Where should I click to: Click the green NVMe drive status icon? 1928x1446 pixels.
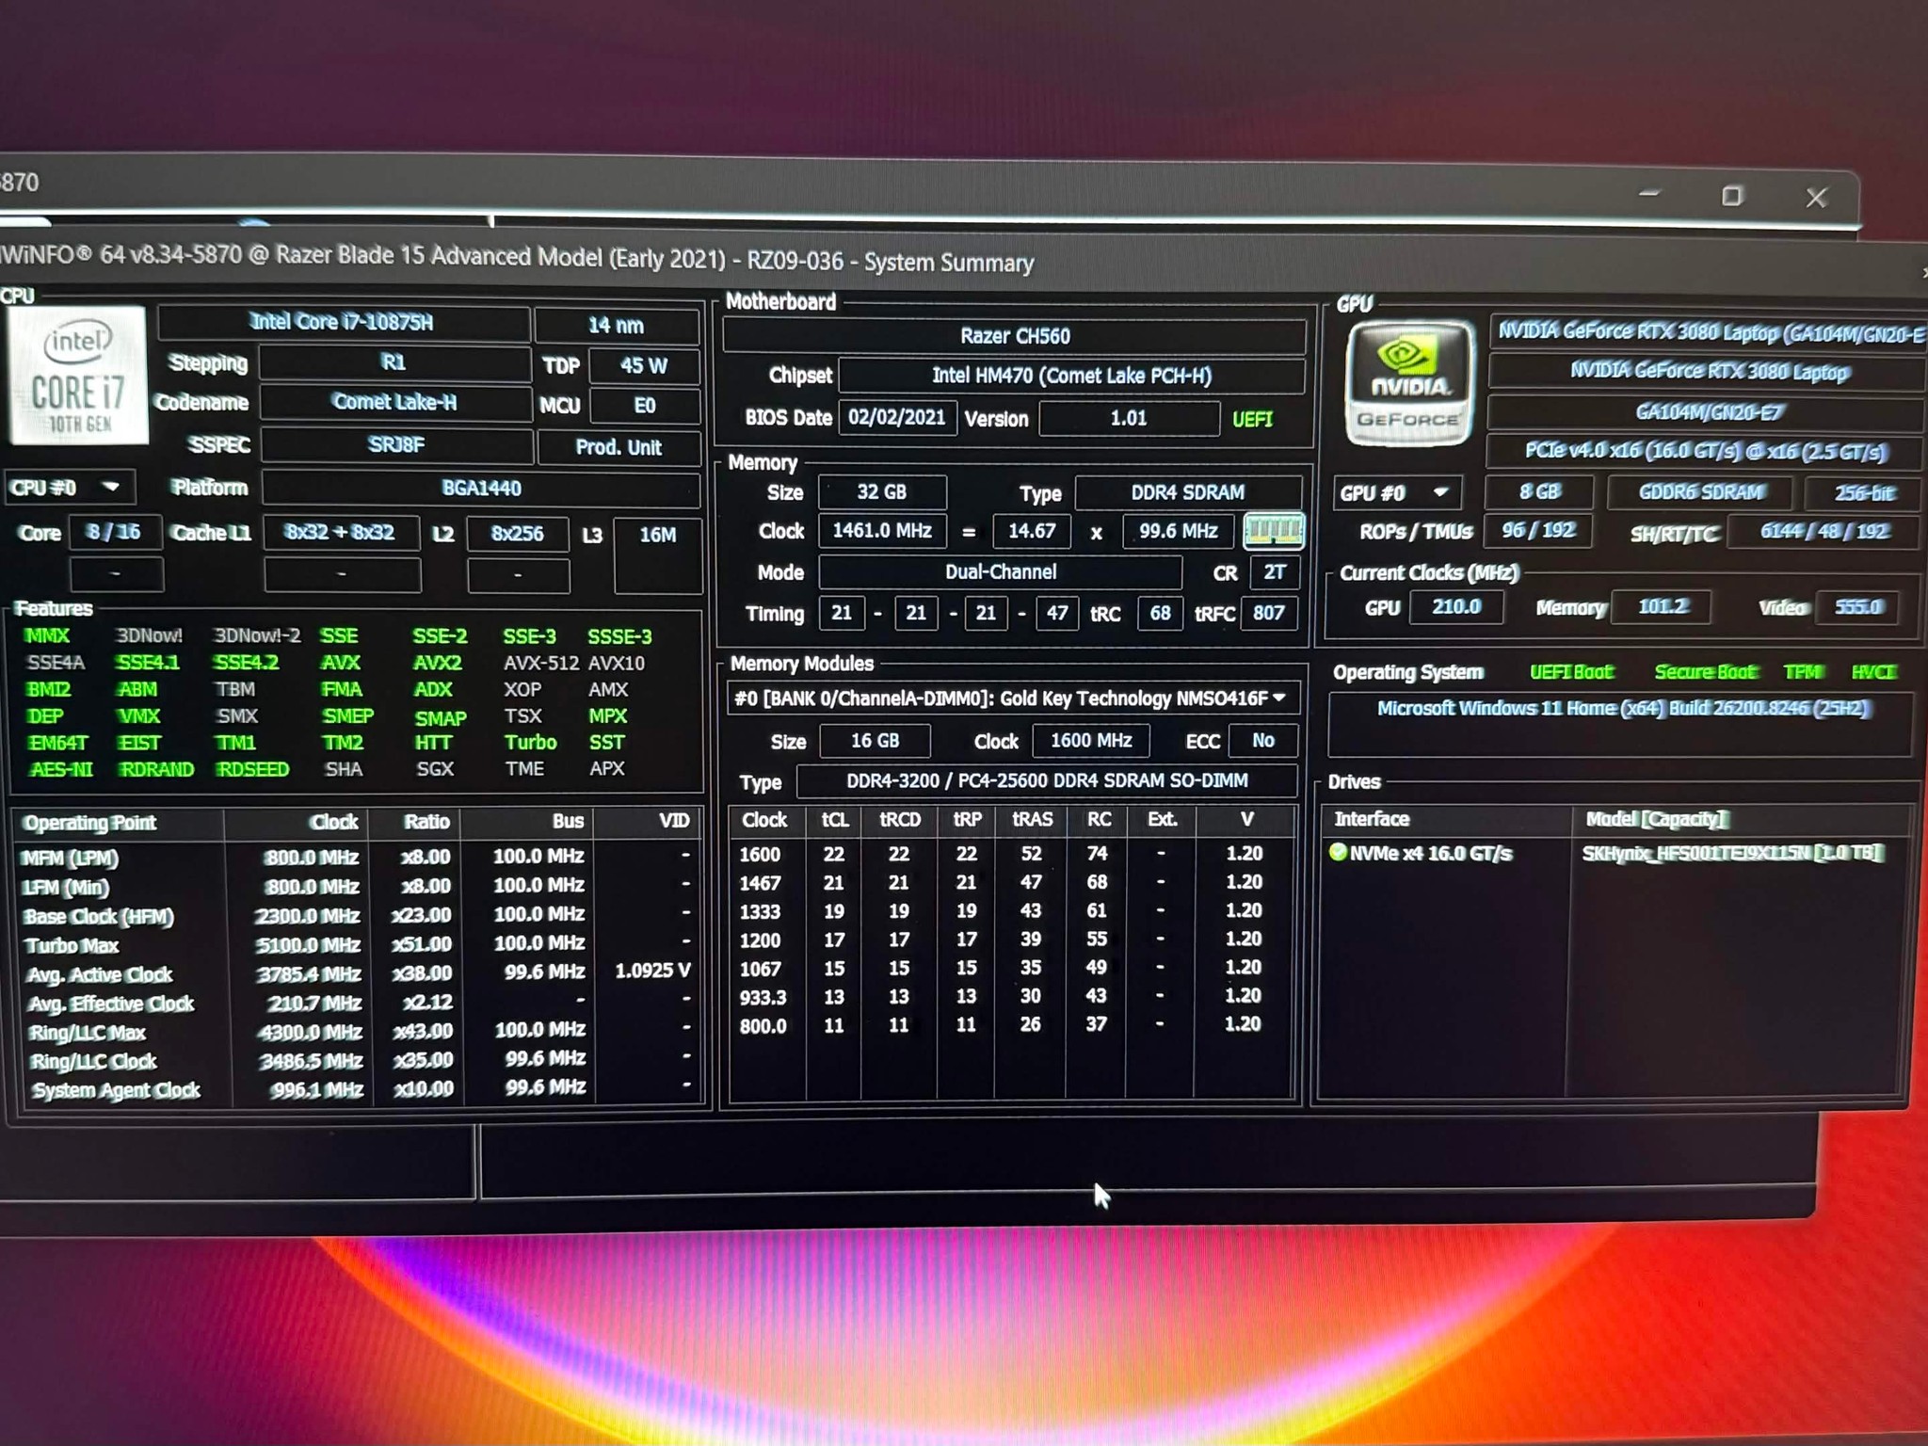coord(1338,853)
